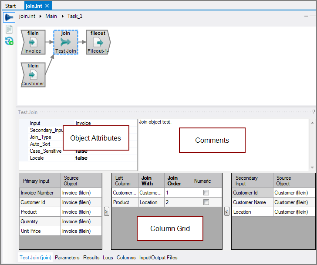Click the document page icon in sidebar

coord(9,30)
